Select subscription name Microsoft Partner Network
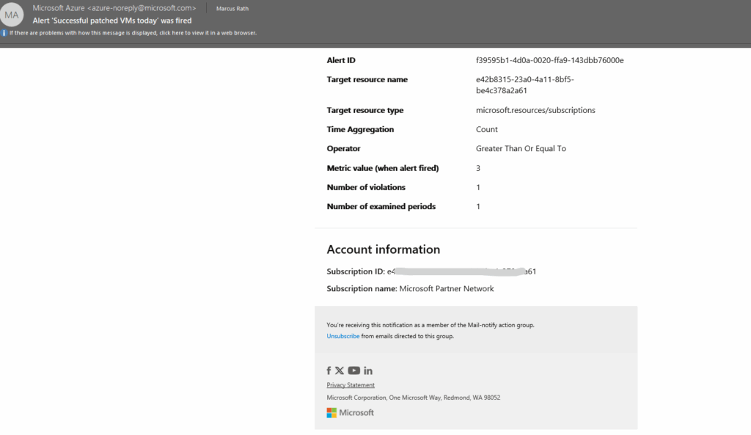Screen dimensions: 751x435 pos(447,289)
